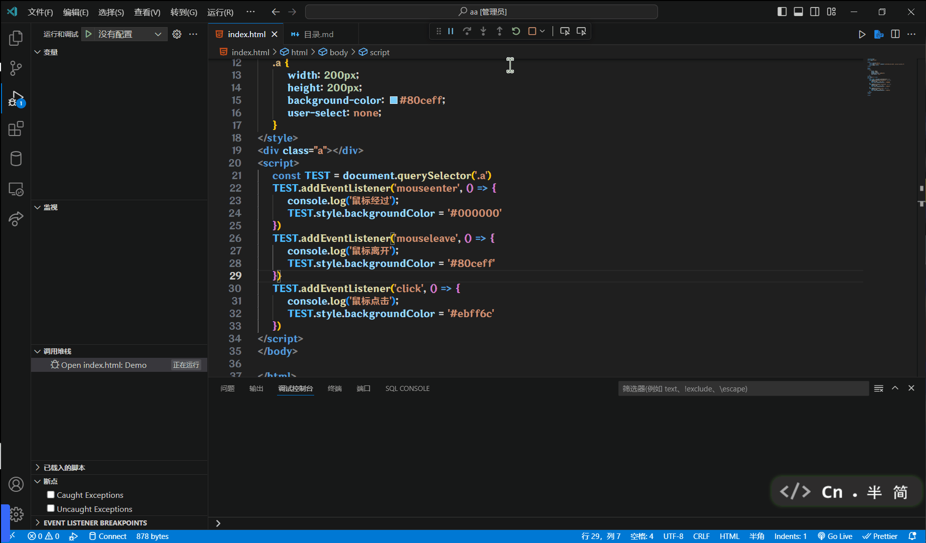926x543 pixels.
Task: Click the minimap code overview
Action: pyautogui.click(x=886, y=77)
